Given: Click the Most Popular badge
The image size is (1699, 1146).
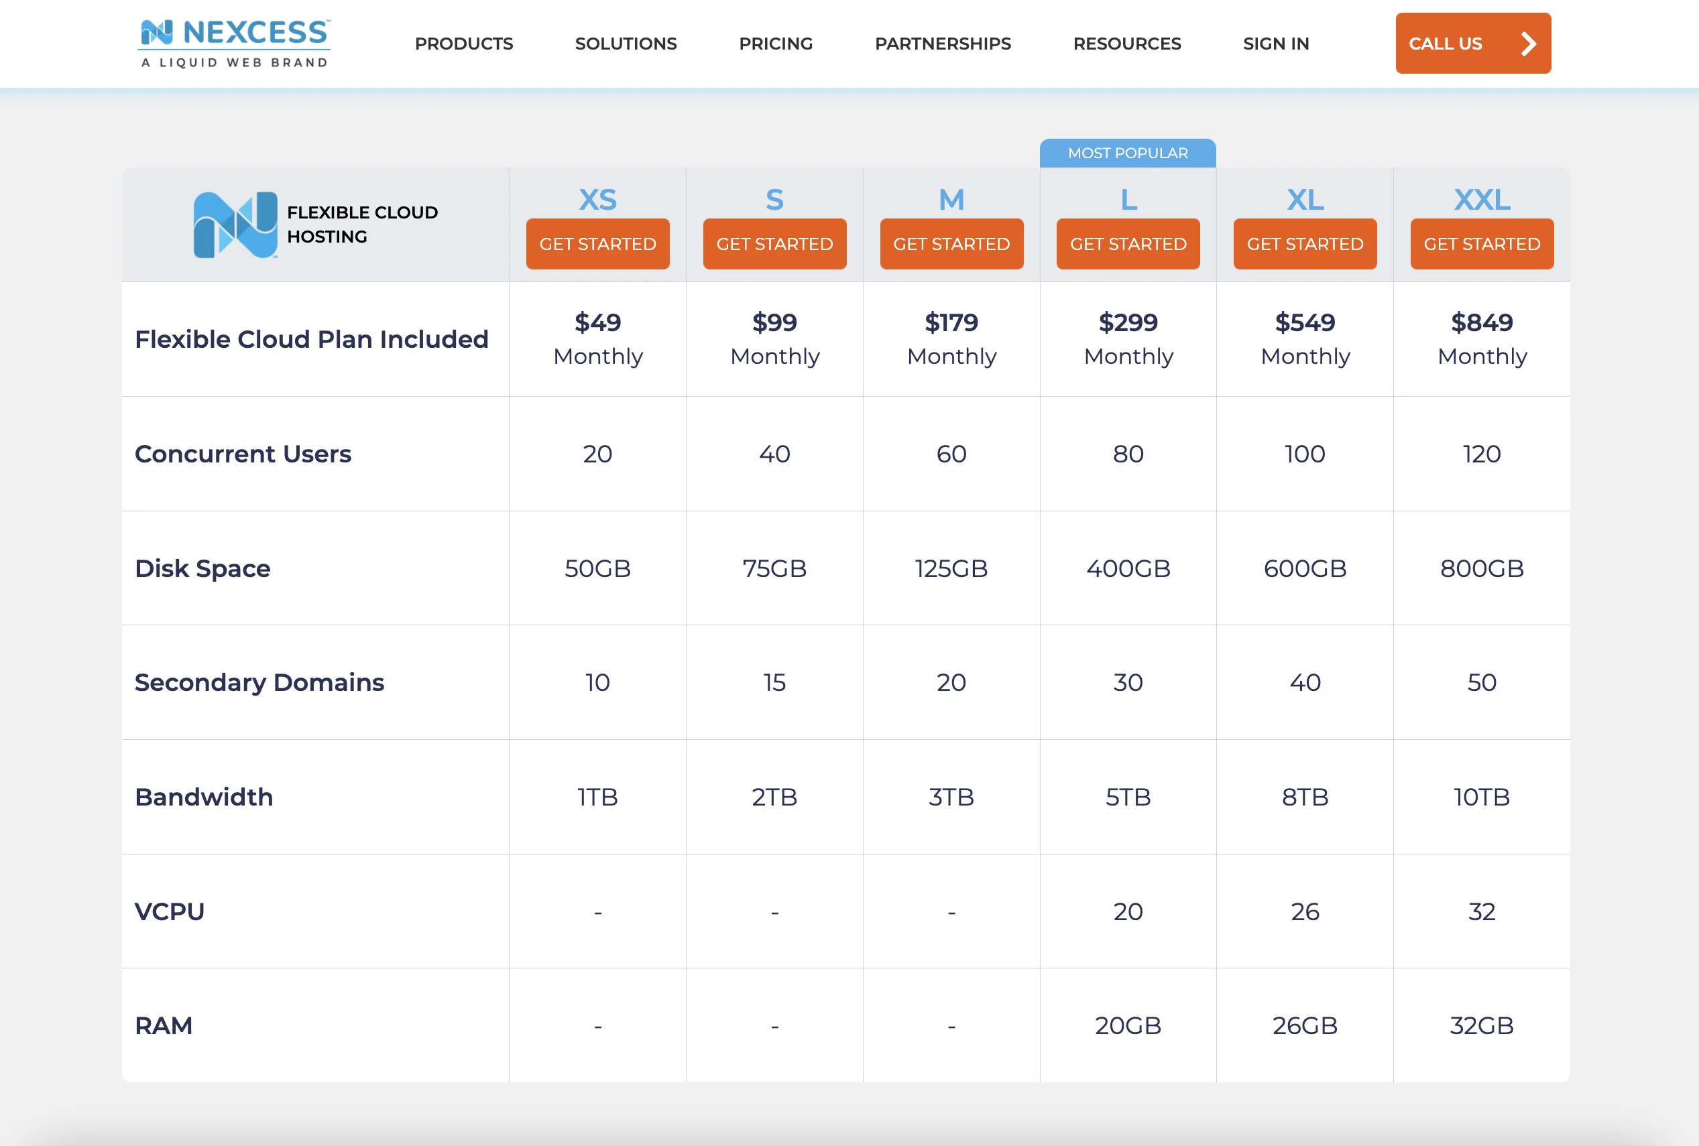Looking at the screenshot, I should pyautogui.click(x=1127, y=153).
